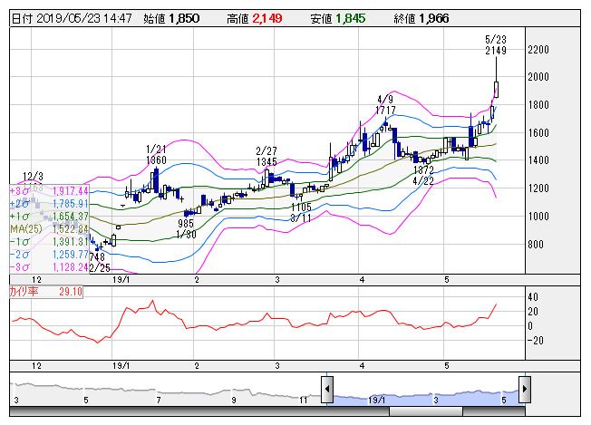Click the latest tall white candlestick

pyautogui.click(x=497, y=89)
